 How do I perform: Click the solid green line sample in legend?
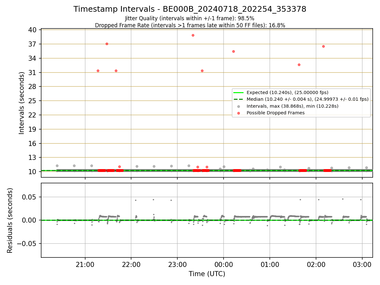(x=239, y=92)
